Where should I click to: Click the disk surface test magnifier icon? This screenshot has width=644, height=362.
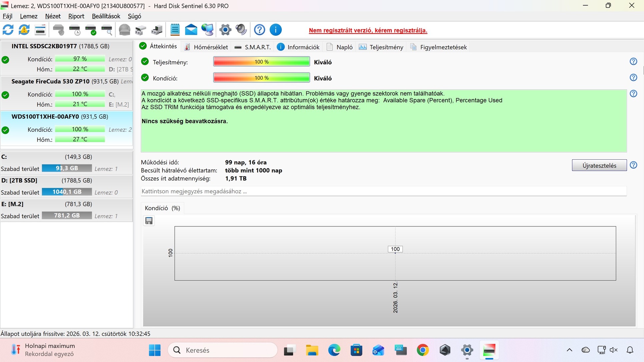pyautogui.click(x=107, y=30)
